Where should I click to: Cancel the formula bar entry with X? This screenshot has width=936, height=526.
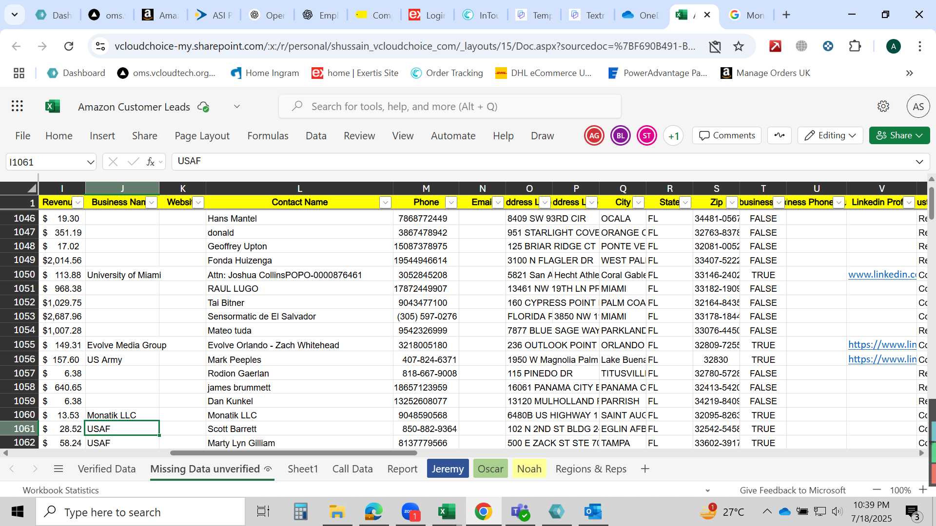click(113, 162)
